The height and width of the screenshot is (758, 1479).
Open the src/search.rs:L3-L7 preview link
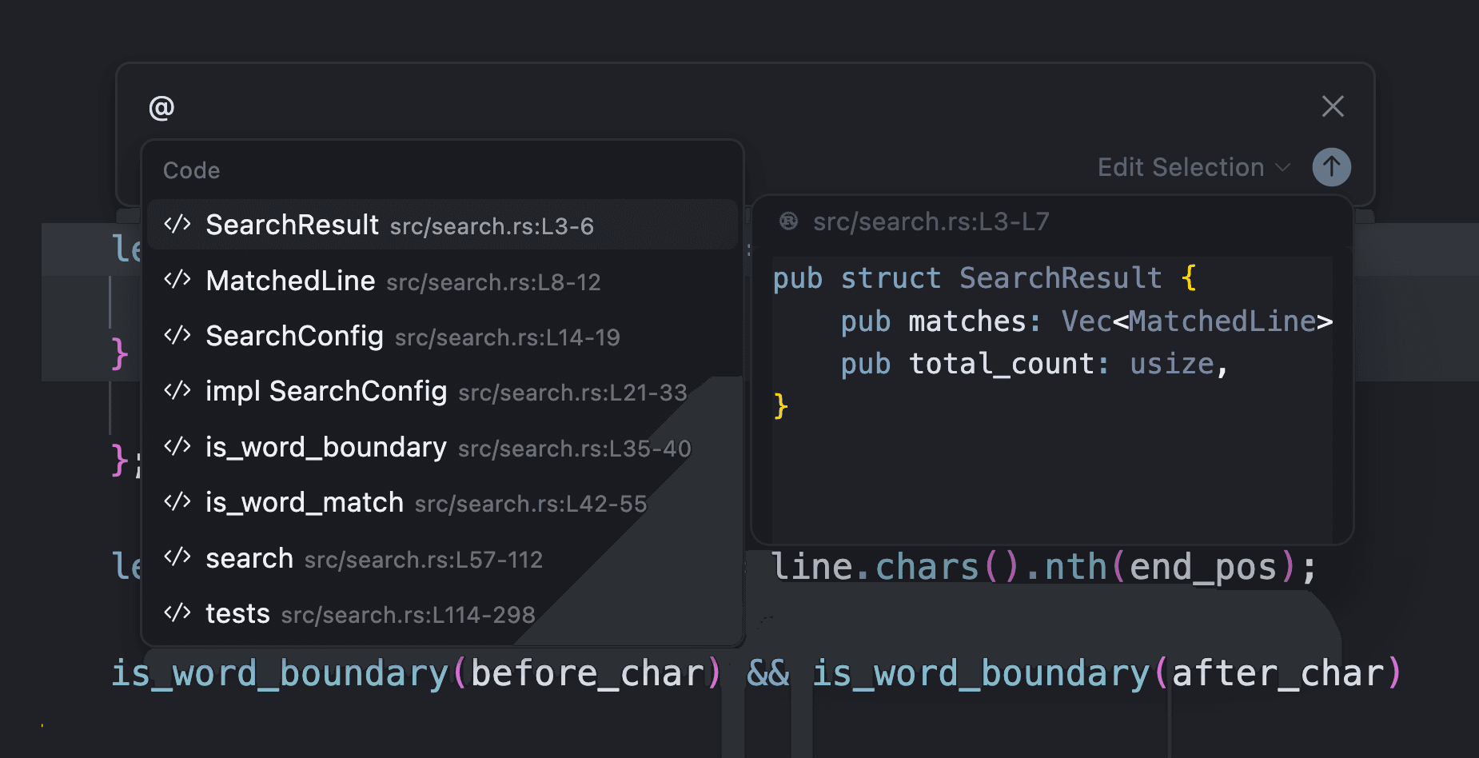(x=931, y=221)
